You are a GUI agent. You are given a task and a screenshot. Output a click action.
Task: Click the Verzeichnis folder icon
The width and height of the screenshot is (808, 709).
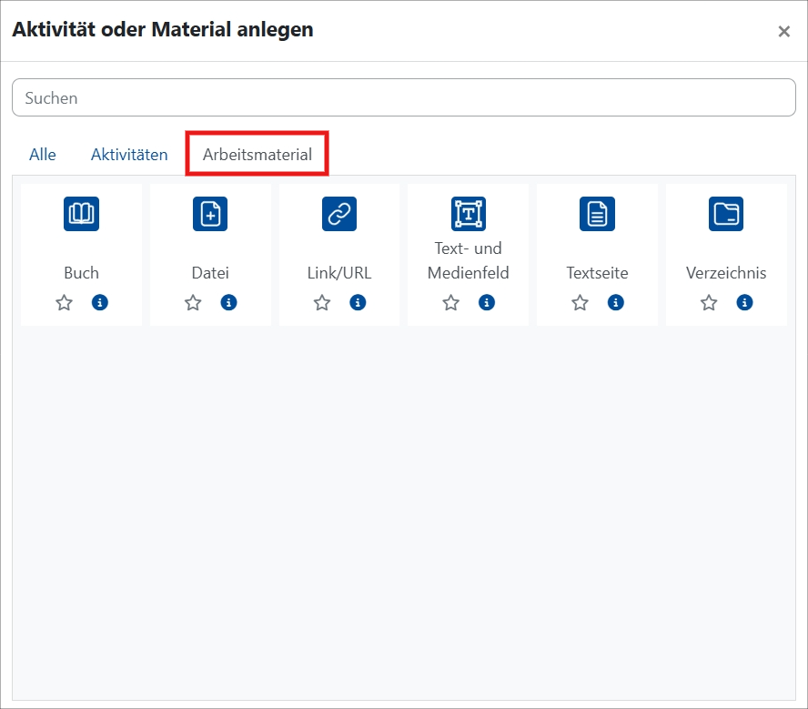[726, 214]
